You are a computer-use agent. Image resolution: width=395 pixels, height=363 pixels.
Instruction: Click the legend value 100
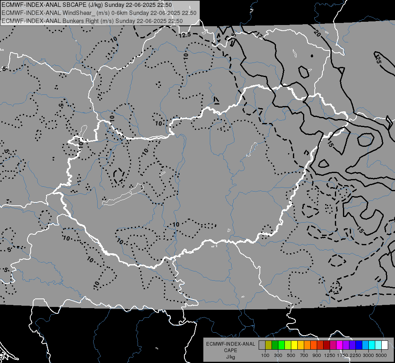pyautogui.click(x=265, y=355)
